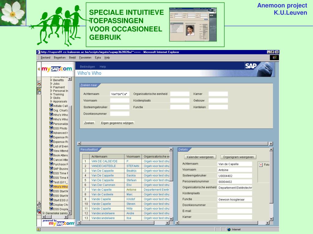
Task: Expand the Training tree node
Action: 51,94
